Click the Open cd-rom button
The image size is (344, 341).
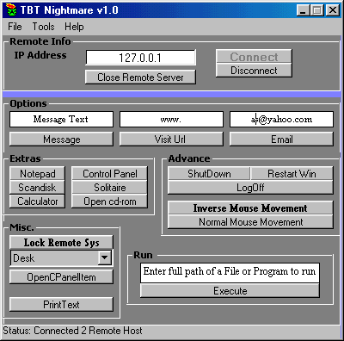pyautogui.click(x=109, y=201)
